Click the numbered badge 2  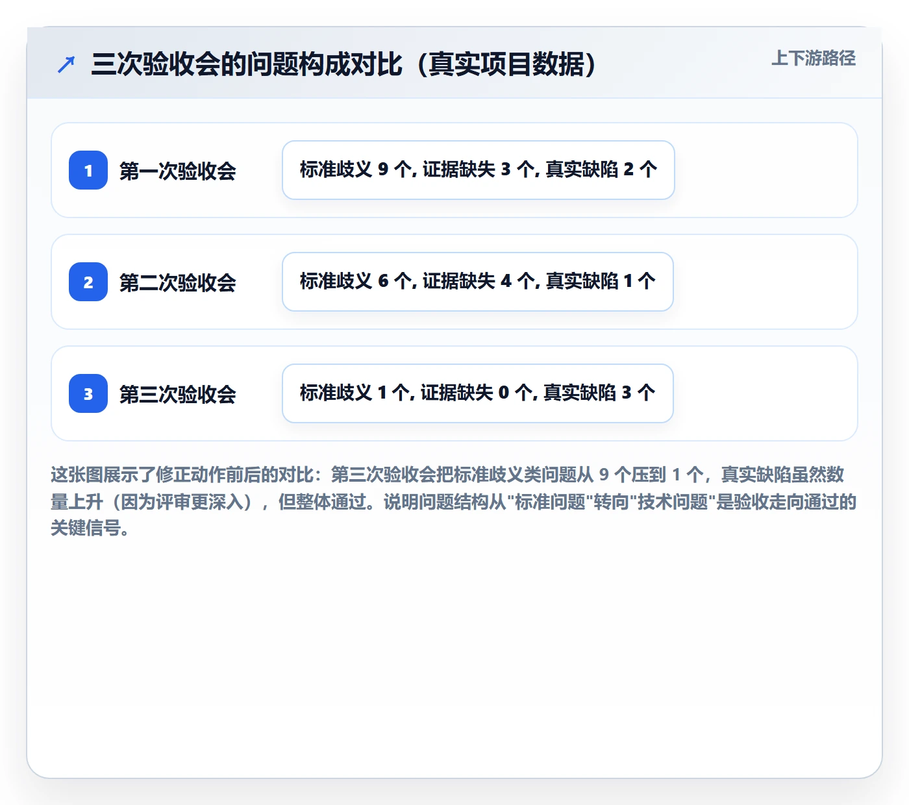point(88,282)
